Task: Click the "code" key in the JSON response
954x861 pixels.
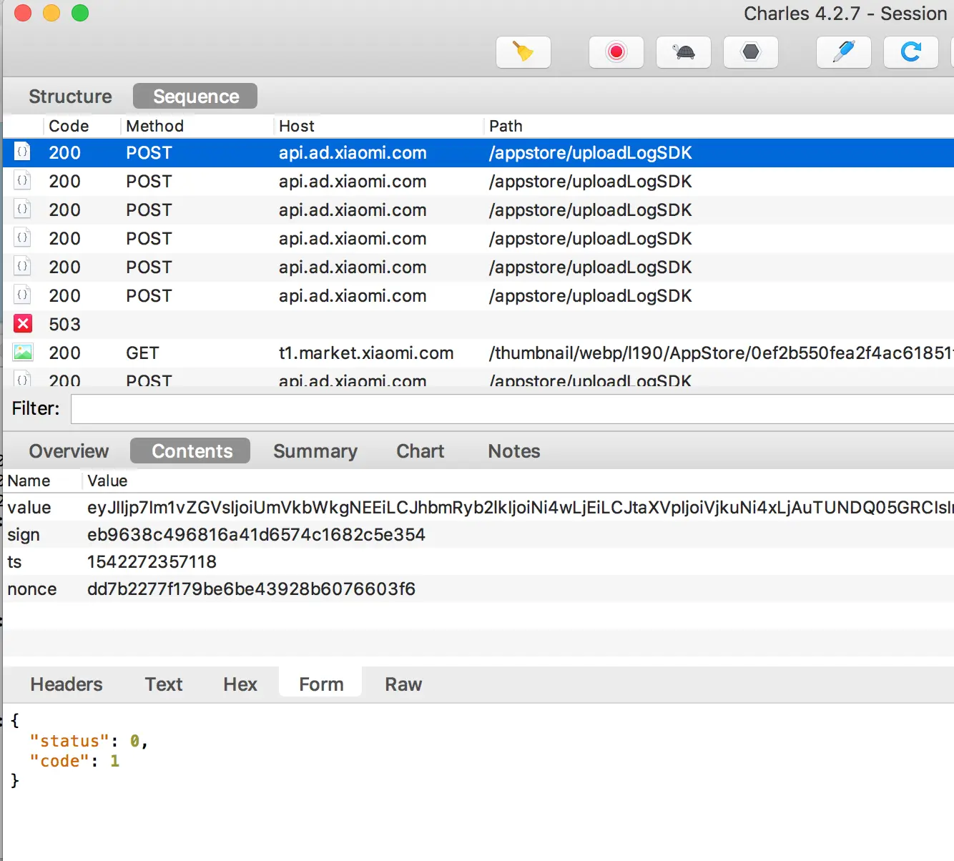Action: pyautogui.click(x=59, y=761)
